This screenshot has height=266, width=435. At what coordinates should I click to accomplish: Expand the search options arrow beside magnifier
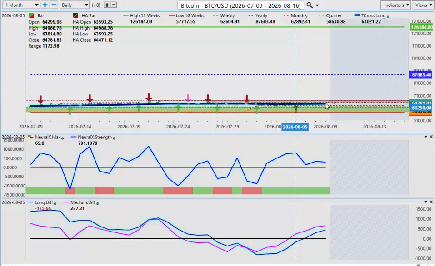click(317, 5)
